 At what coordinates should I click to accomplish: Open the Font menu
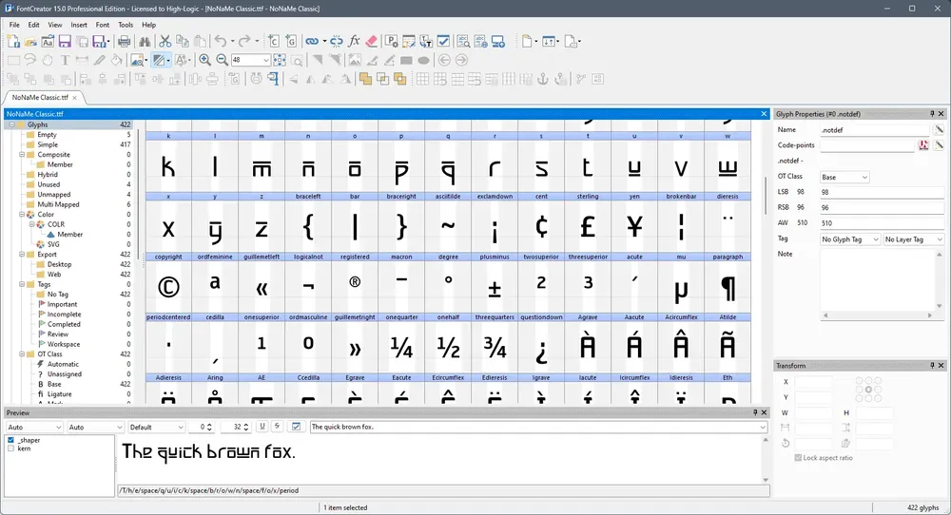(103, 25)
